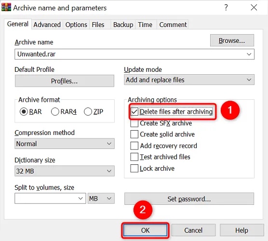Click the Archive name text field
Viewport: 268px width, 241px height.
tap(134, 54)
